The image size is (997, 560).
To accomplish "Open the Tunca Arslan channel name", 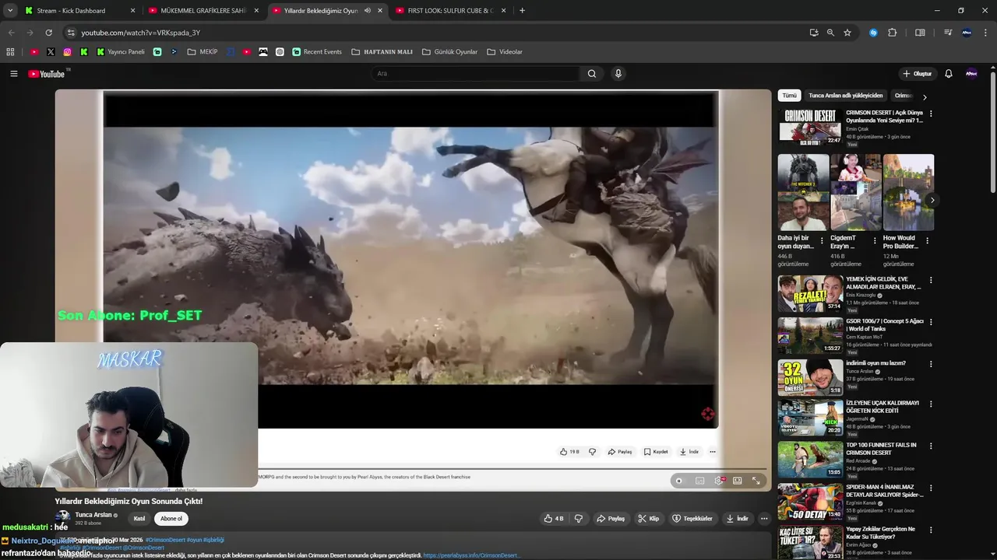I will pyautogui.click(x=93, y=515).
